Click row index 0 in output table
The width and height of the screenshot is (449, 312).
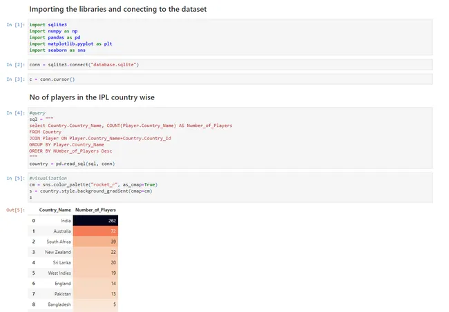coord(34,220)
